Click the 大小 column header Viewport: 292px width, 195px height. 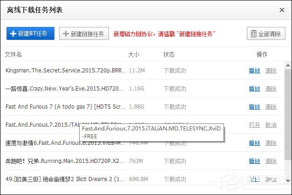click(x=134, y=54)
